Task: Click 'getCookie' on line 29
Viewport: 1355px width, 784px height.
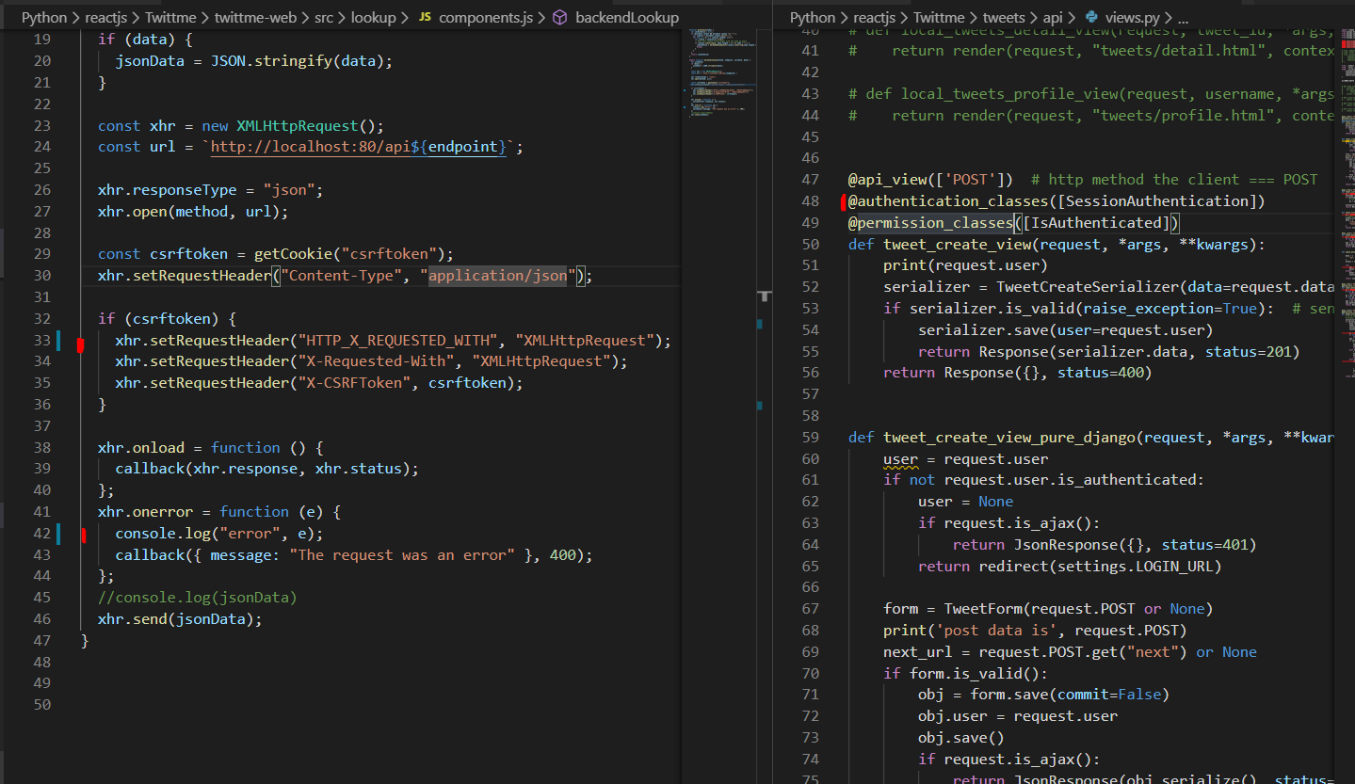Action: click(x=293, y=254)
